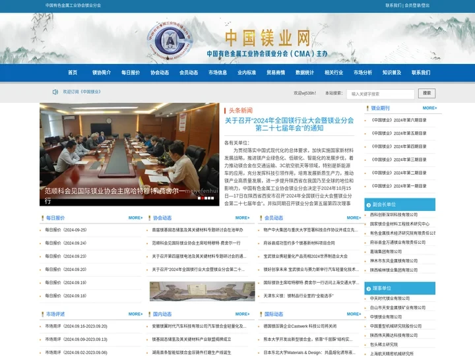Open 中天时代镁业有限公司 link
The width and height of the screenshot is (475, 356).
[390, 299]
